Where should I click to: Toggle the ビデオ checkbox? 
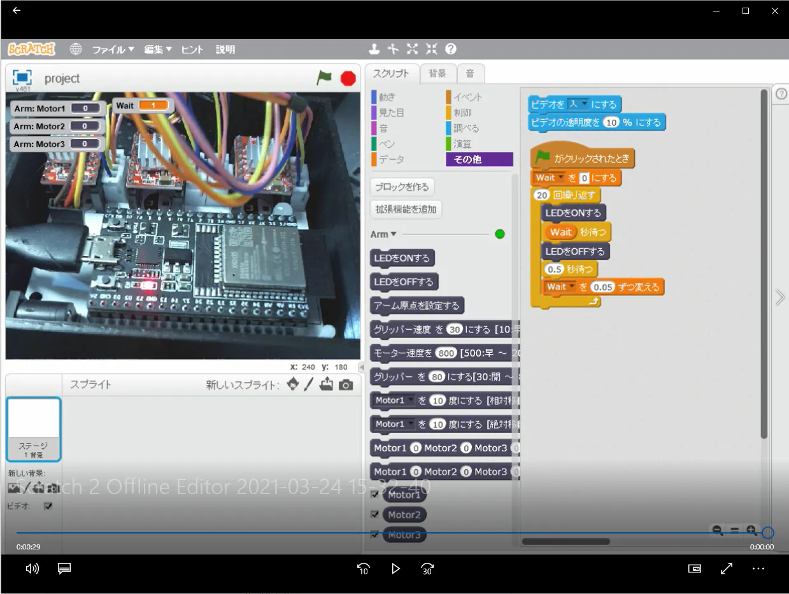coord(48,506)
